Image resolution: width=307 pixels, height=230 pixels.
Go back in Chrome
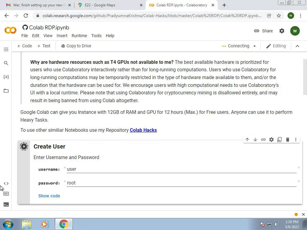(x=7, y=16)
